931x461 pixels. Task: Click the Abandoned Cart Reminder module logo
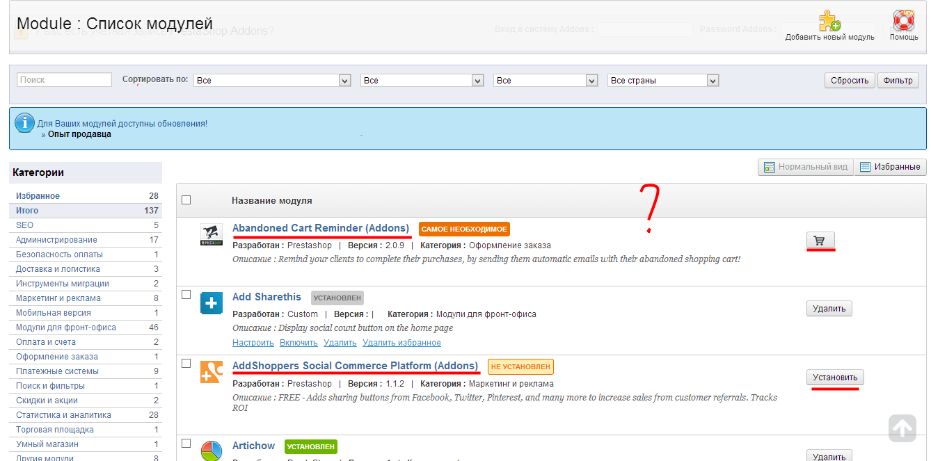(211, 235)
